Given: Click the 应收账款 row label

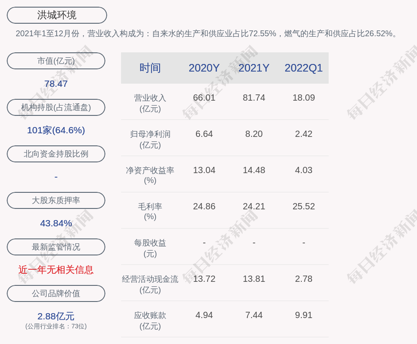Looking at the screenshot, I should pos(150,321).
